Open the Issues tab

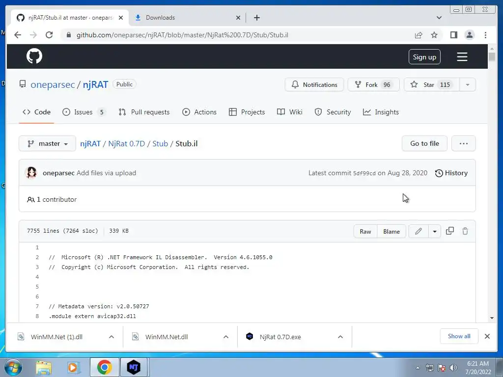(x=84, y=112)
